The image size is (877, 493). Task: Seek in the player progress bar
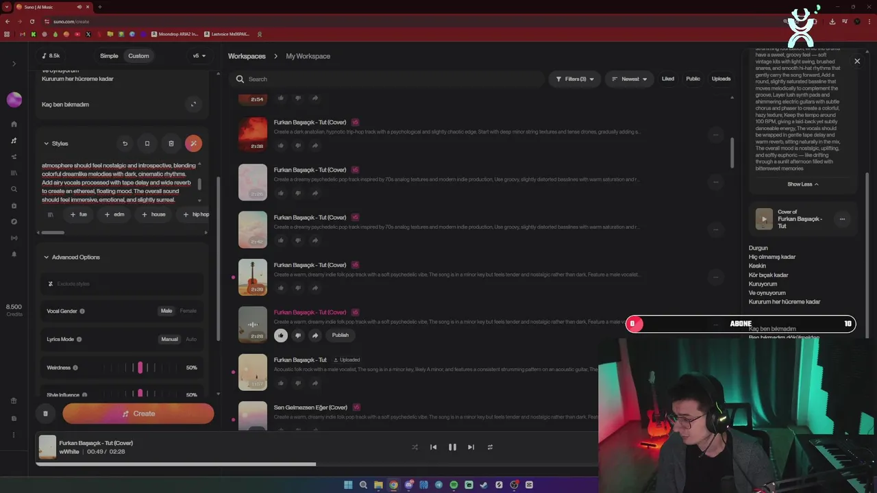317,464
